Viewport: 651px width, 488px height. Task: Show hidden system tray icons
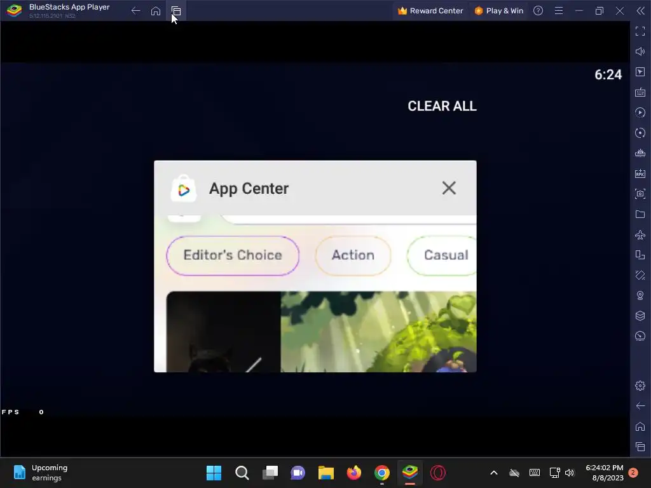[x=493, y=473]
